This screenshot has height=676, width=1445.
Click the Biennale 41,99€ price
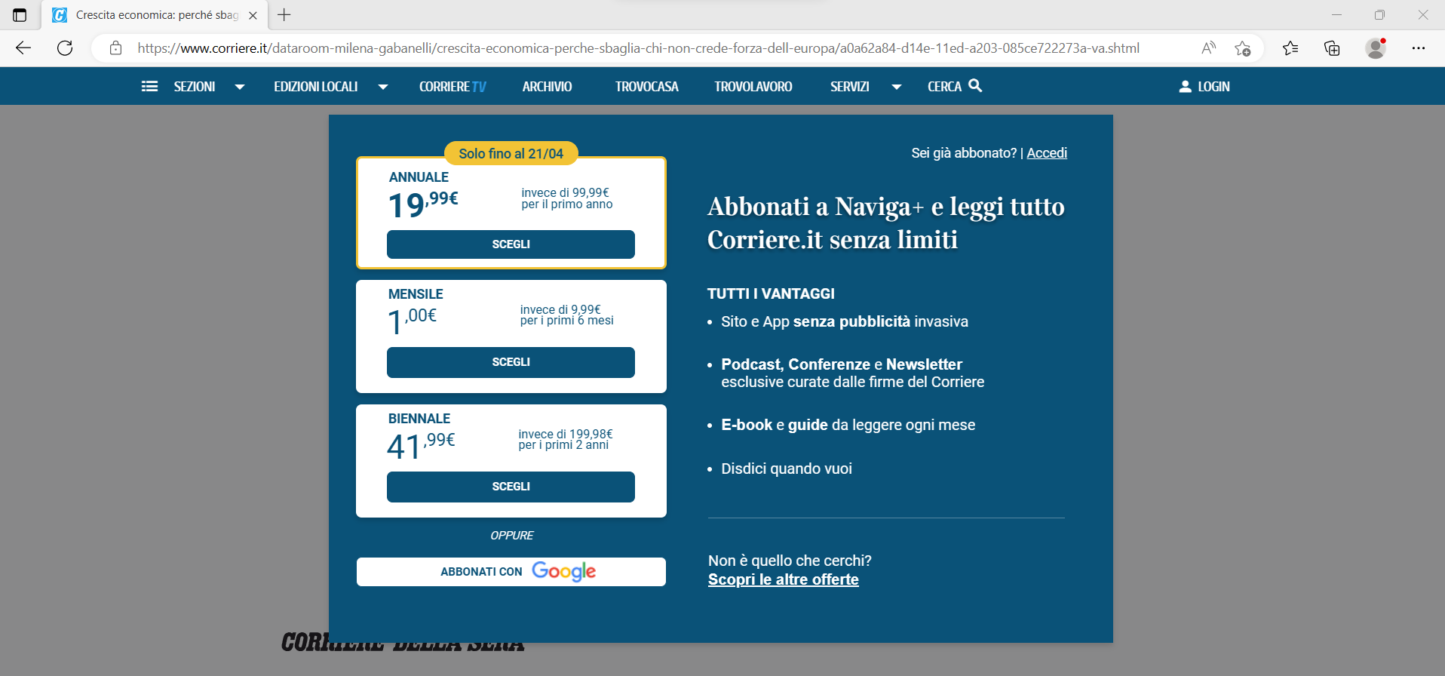421,444
